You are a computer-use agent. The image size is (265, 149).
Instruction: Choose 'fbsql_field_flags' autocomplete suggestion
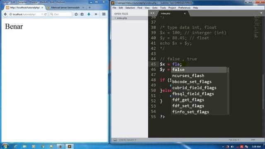tap(199, 94)
